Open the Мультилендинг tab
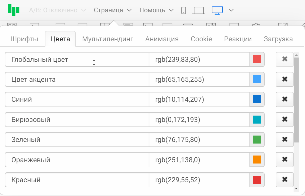The height and width of the screenshot is (196, 305). click(108, 39)
